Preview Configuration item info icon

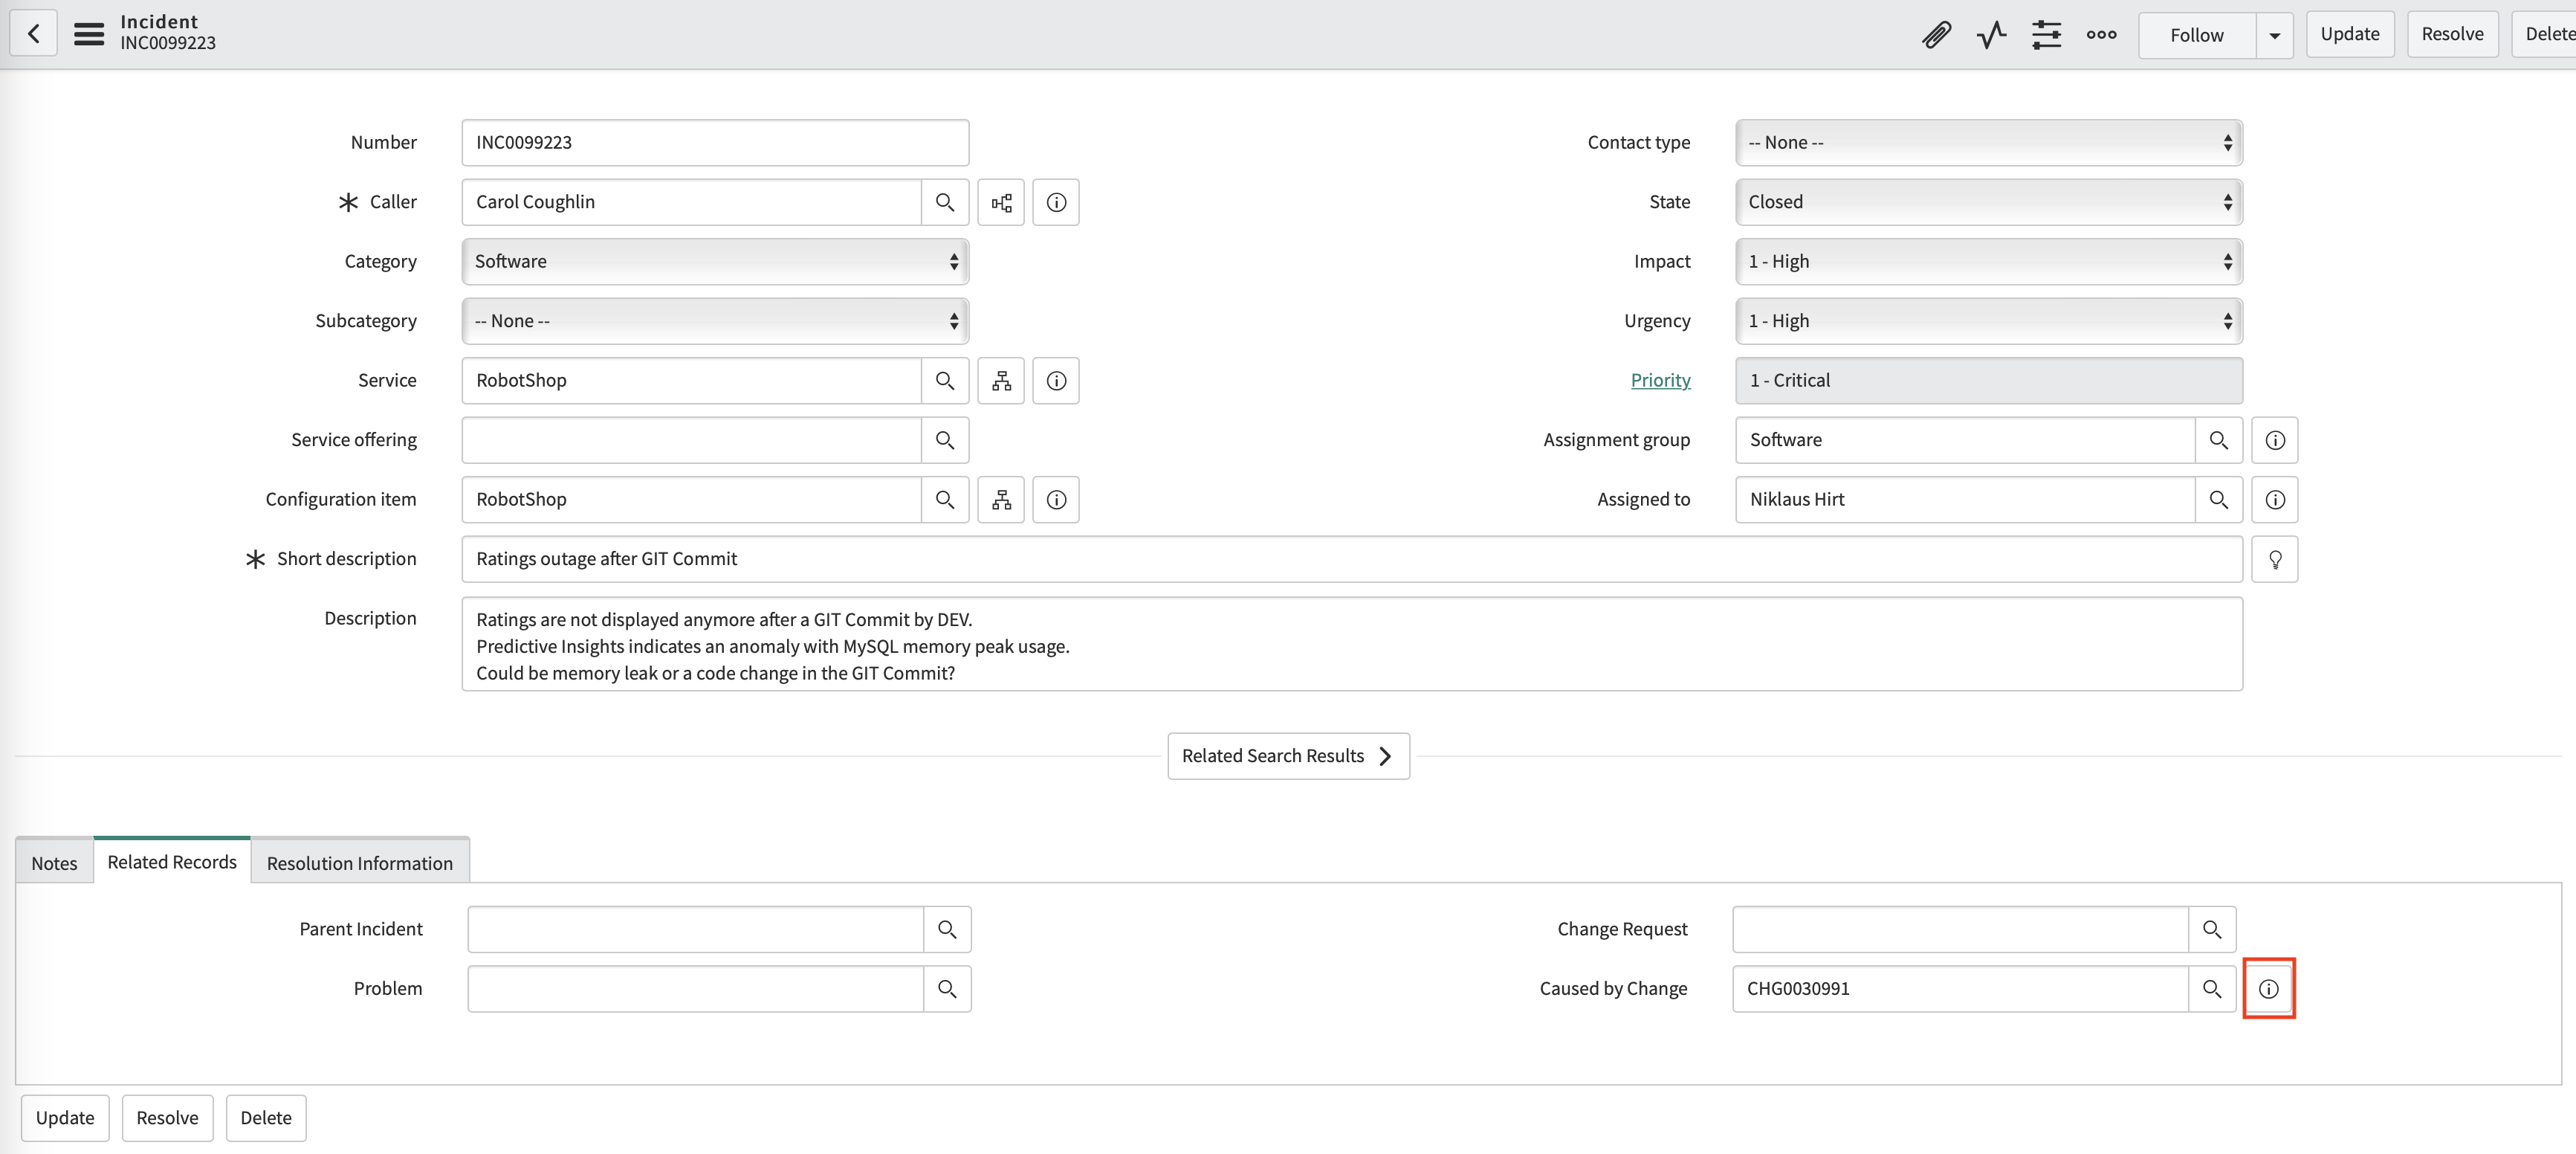[x=1056, y=500]
